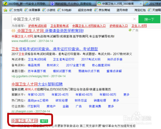Open the 高级java工程师 job link
This screenshot has height=129, width=161.
click(x=38, y=100)
